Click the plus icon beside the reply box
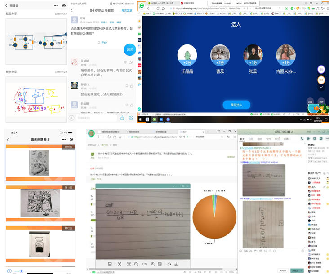 [72, 118]
